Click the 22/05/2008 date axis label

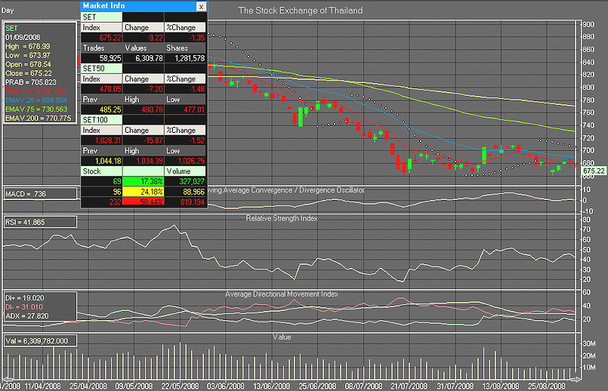(180, 386)
